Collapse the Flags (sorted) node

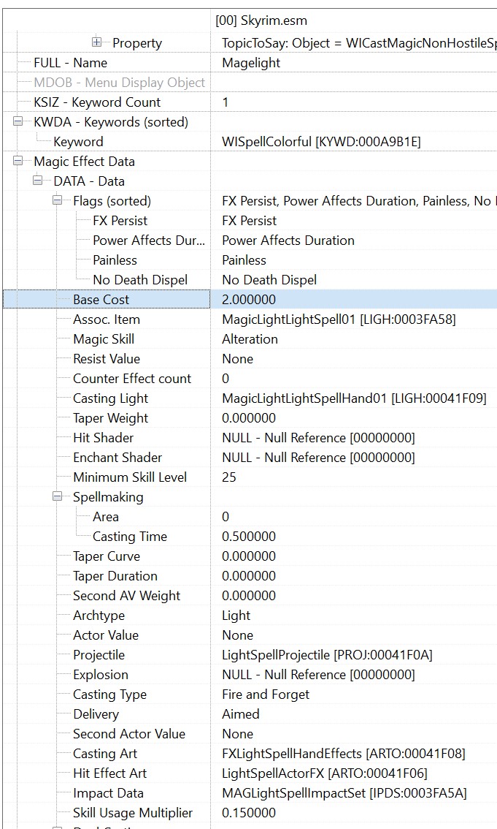click(x=57, y=200)
